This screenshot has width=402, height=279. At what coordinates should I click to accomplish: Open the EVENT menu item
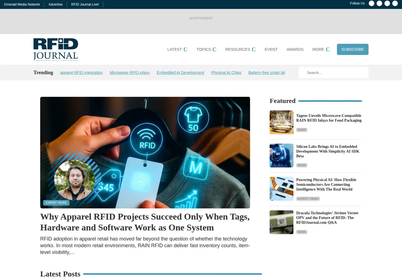[271, 49]
